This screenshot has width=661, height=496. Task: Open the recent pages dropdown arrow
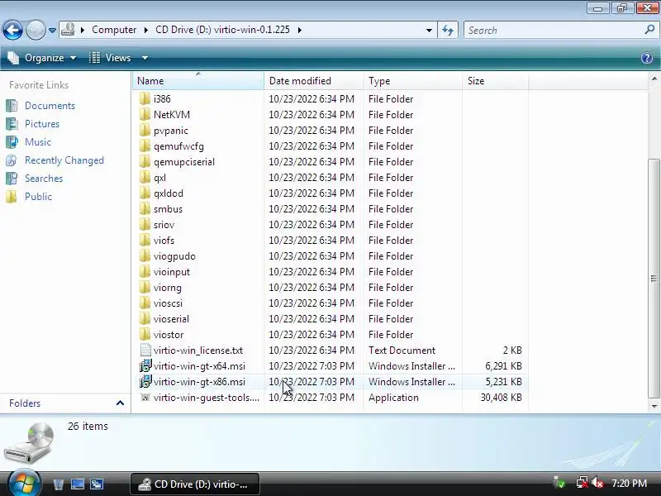[52, 31]
